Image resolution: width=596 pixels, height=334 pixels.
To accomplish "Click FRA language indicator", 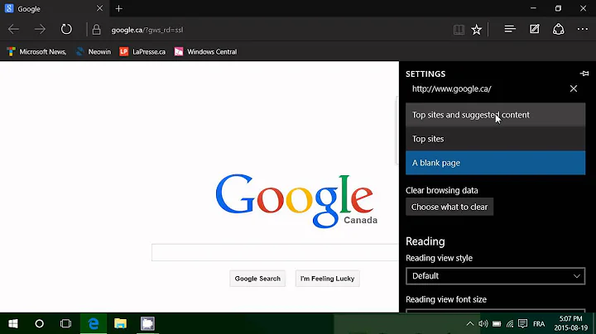I will (x=539, y=324).
